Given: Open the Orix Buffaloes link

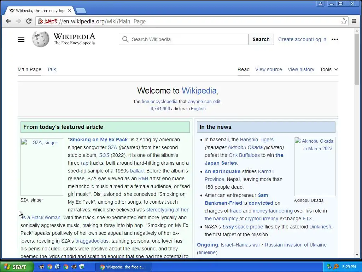Looking at the screenshot, I should tap(244, 155).
